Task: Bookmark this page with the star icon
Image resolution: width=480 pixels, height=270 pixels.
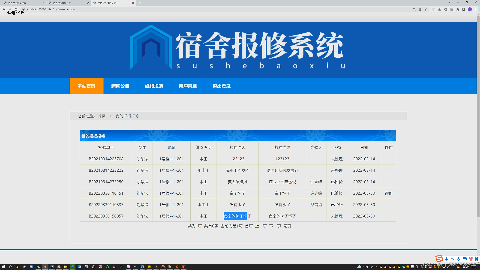Action: coord(426,9)
